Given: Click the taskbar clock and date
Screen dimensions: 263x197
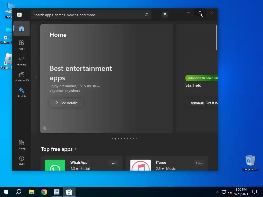Looking at the screenshot, I should pos(241,192).
